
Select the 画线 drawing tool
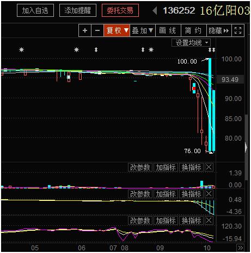click(x=168, y=30)
